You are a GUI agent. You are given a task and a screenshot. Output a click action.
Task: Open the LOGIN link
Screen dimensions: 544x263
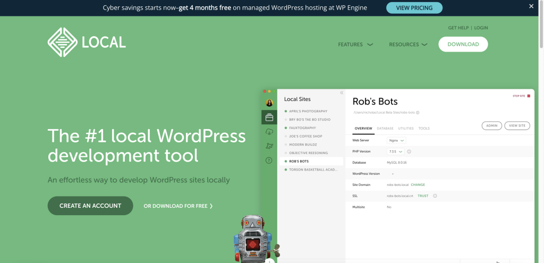click(x=481, y=28)
